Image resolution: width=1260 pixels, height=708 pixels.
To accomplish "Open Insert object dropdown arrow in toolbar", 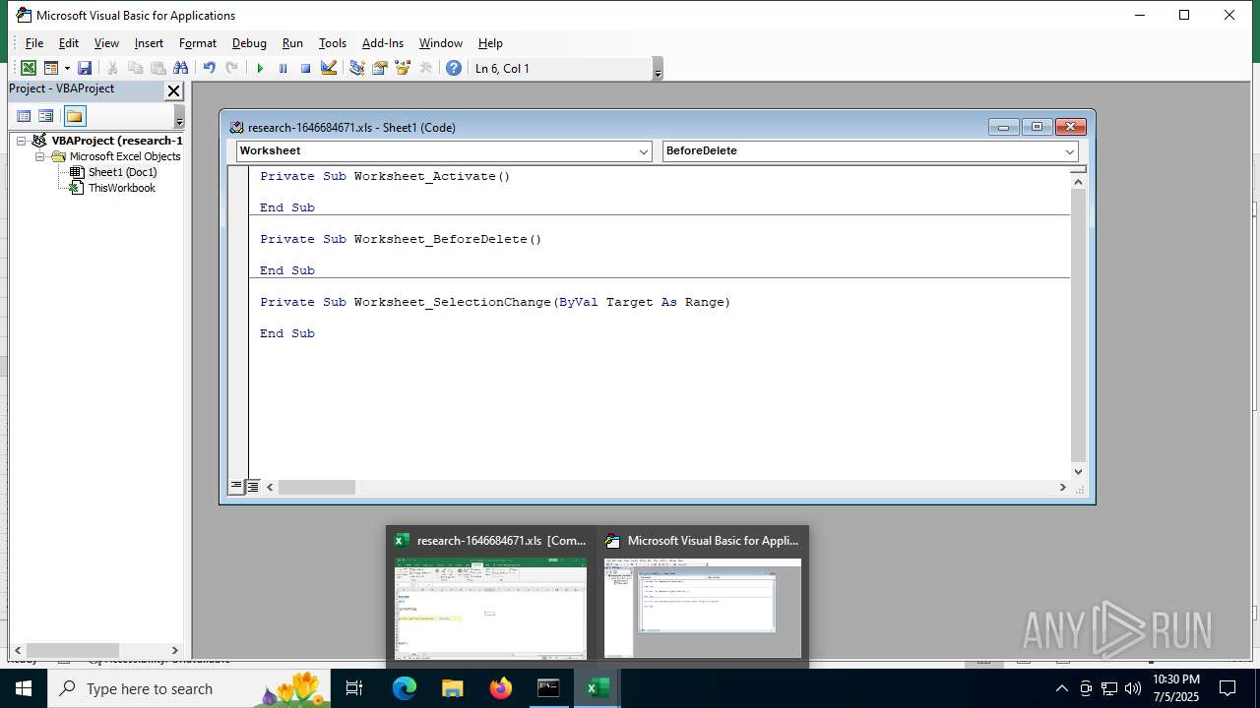I will click(x=67, y=68).
